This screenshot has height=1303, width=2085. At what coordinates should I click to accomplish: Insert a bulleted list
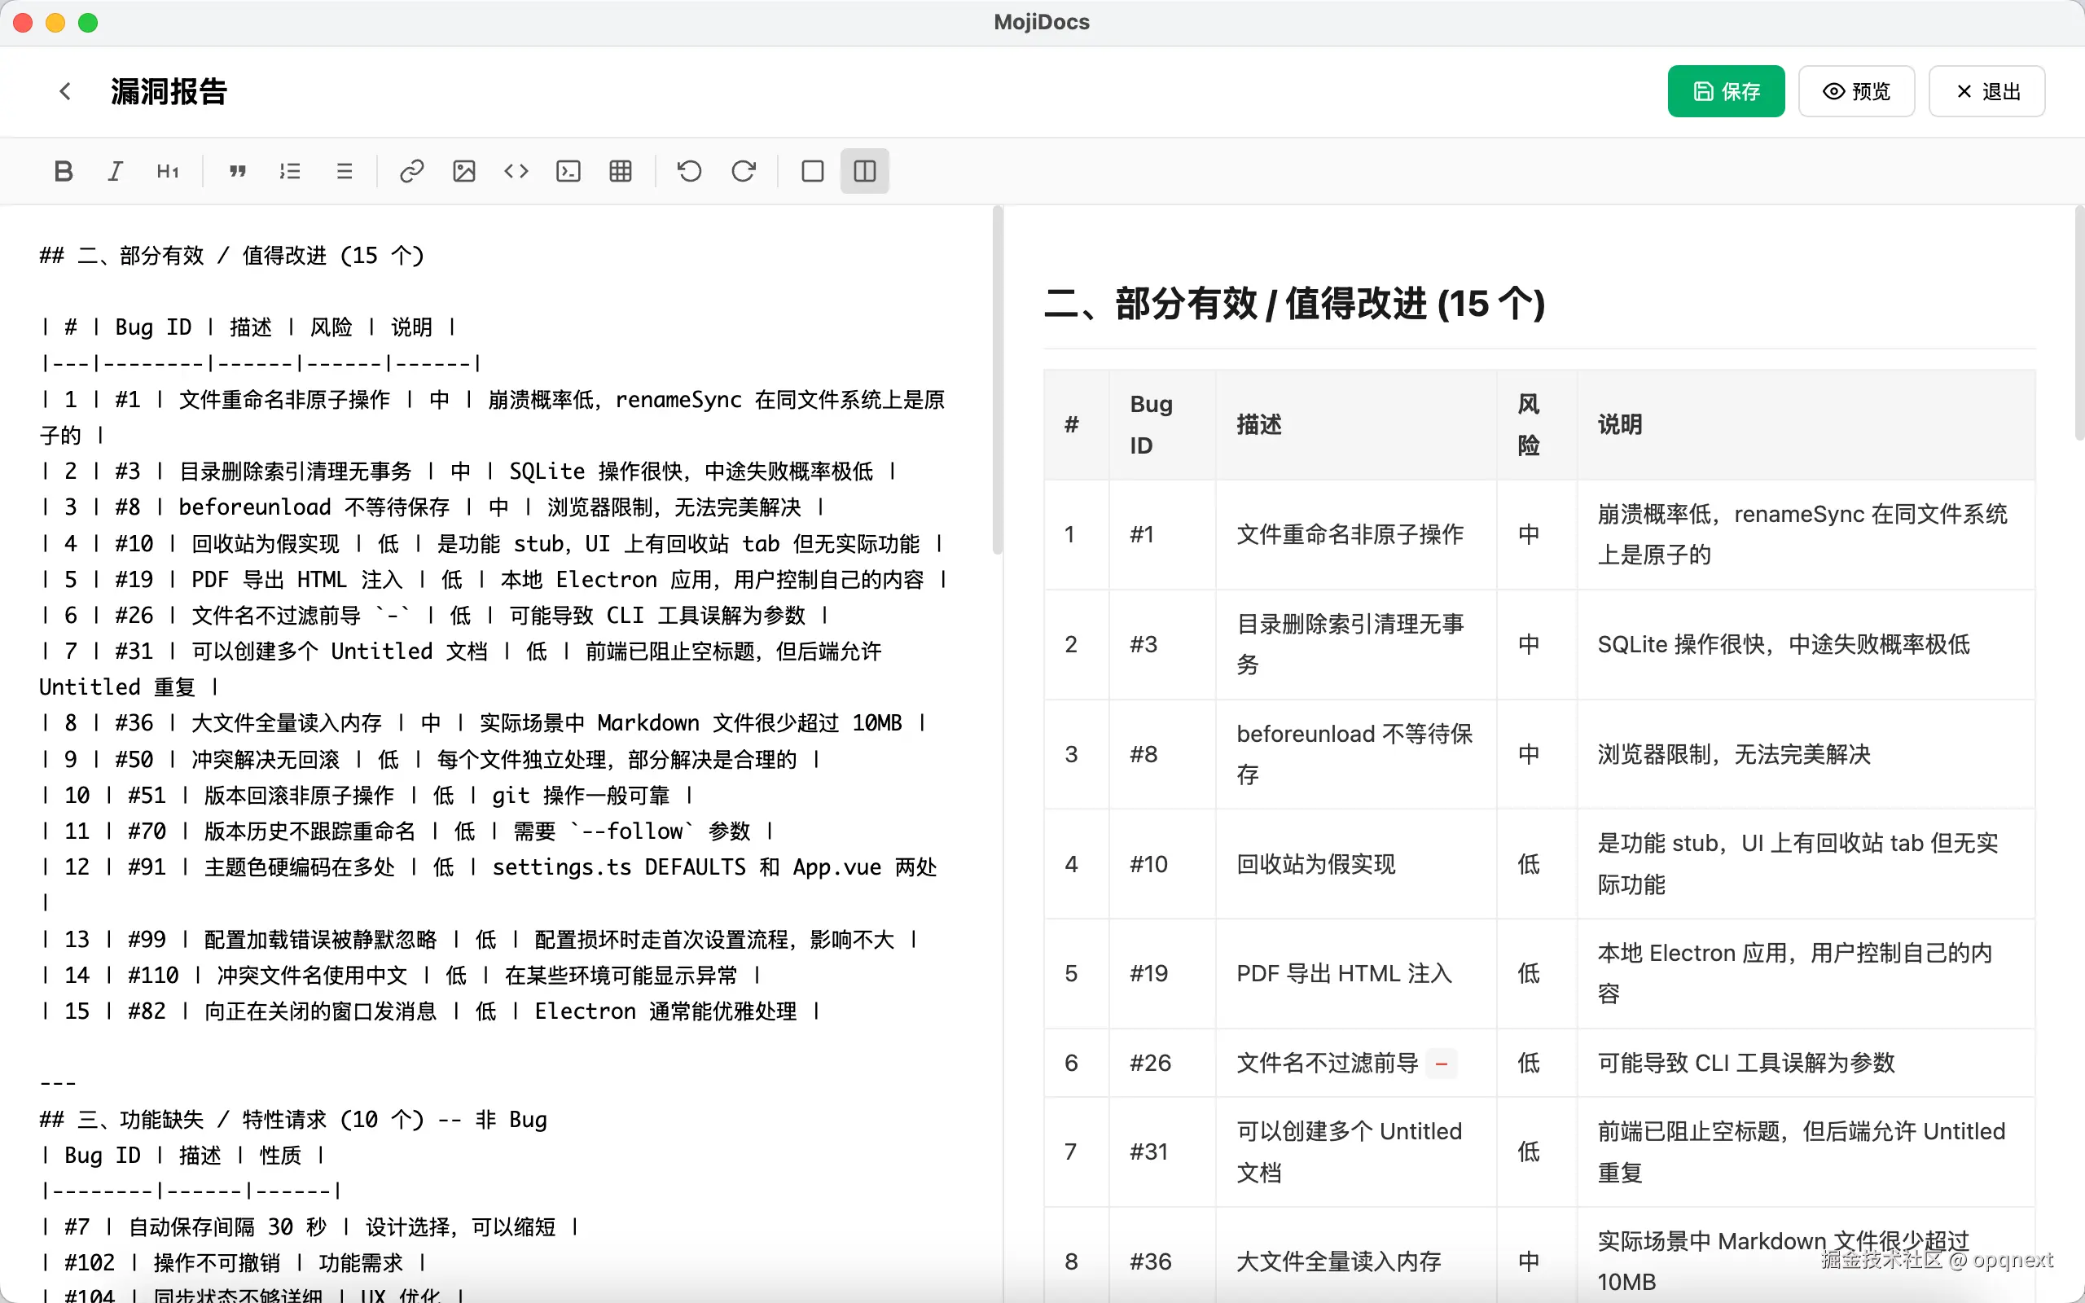pyautogui.click(x=344, y=171)
